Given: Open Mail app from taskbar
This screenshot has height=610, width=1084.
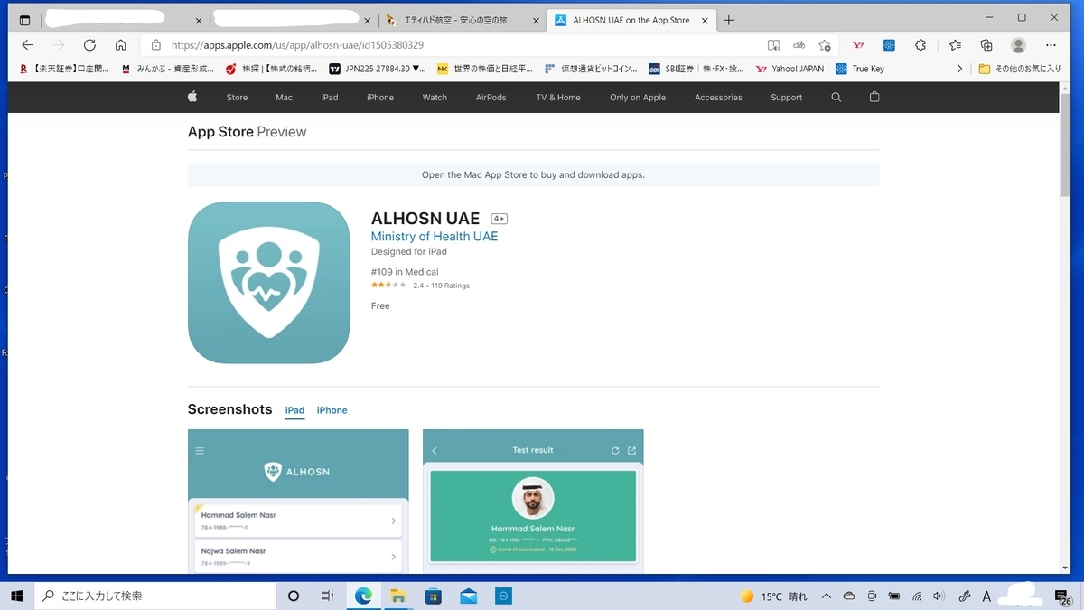Looking at the screenshot, I should coord(469,596).
